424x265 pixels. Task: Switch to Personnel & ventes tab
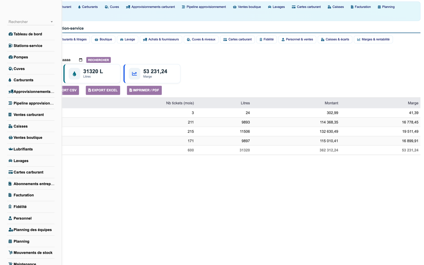(297, 40)
